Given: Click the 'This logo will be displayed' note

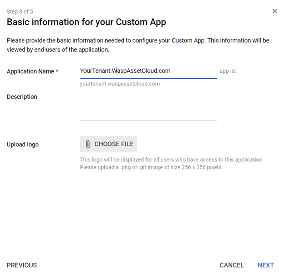Looking at the screenshot, I should [x=171, y=159].
